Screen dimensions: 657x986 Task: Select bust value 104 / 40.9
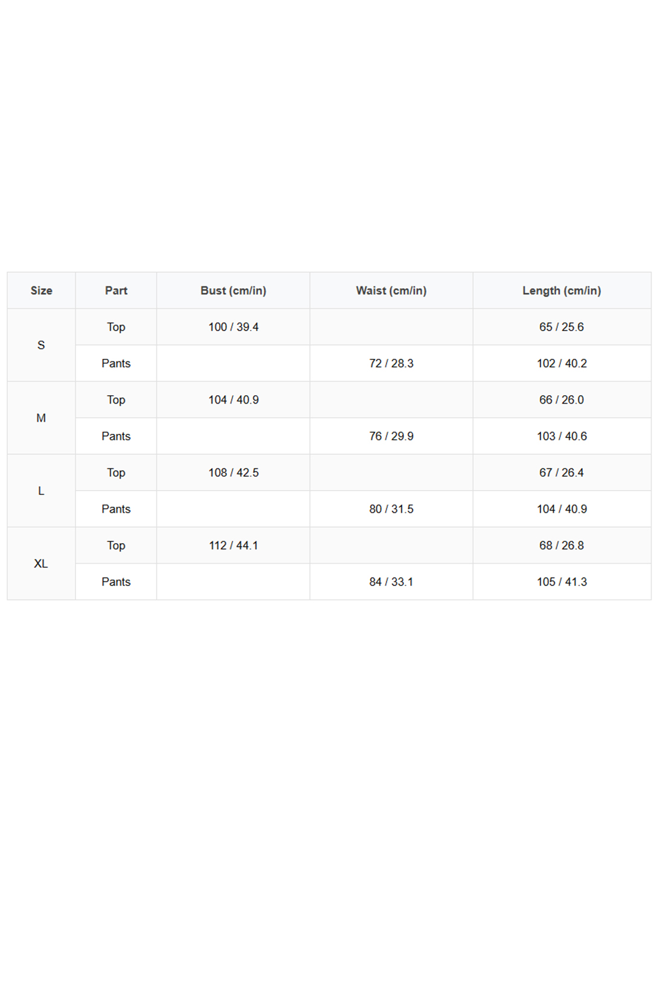tap(233, 400)
